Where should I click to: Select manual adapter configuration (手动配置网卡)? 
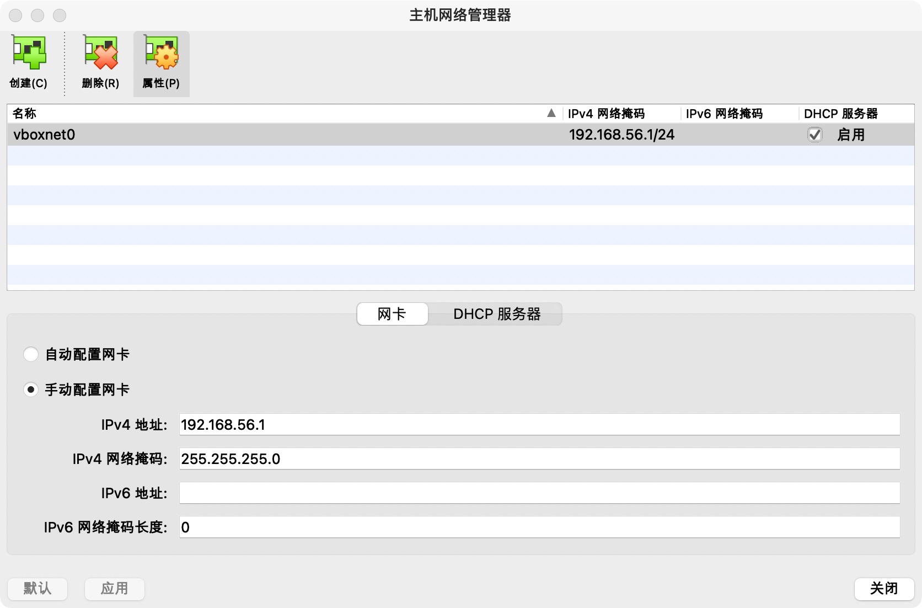pyautogui.click(x=31, y=390)
